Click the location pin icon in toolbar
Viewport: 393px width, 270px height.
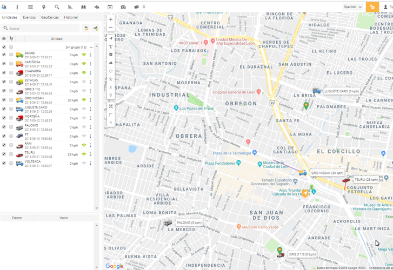pos(44,7)
